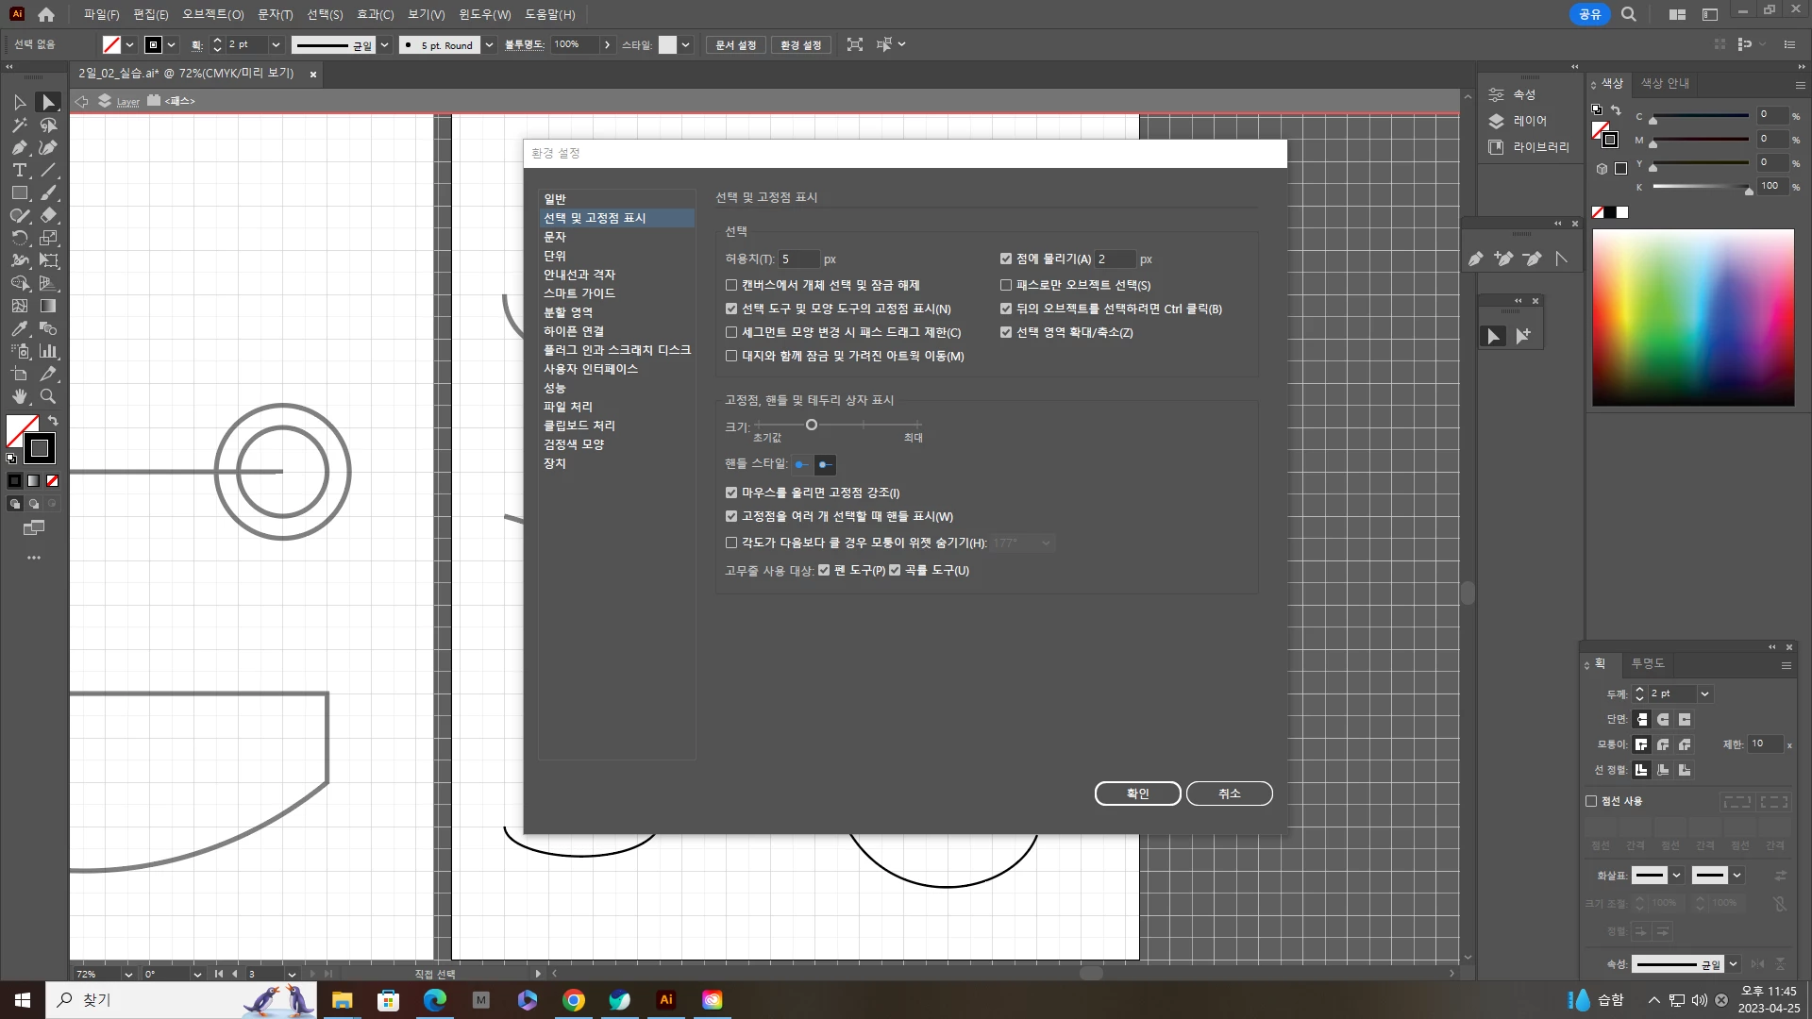
Task: Open the zoom level 72% dropdown
Action: (128, 974)
